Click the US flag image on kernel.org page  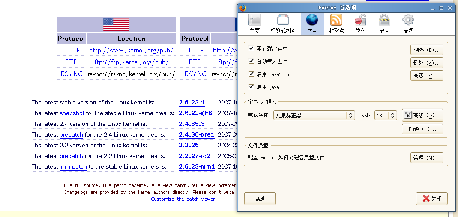[x=116, y=24]
